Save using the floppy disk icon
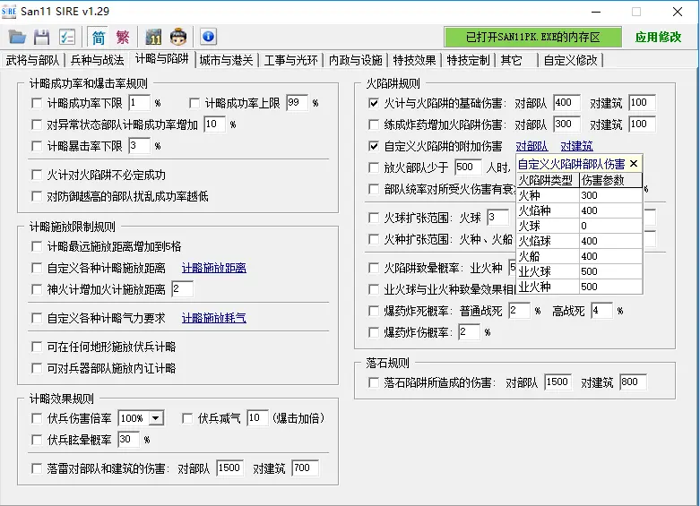Screen dimensions: 700x506 click(41, 37)
